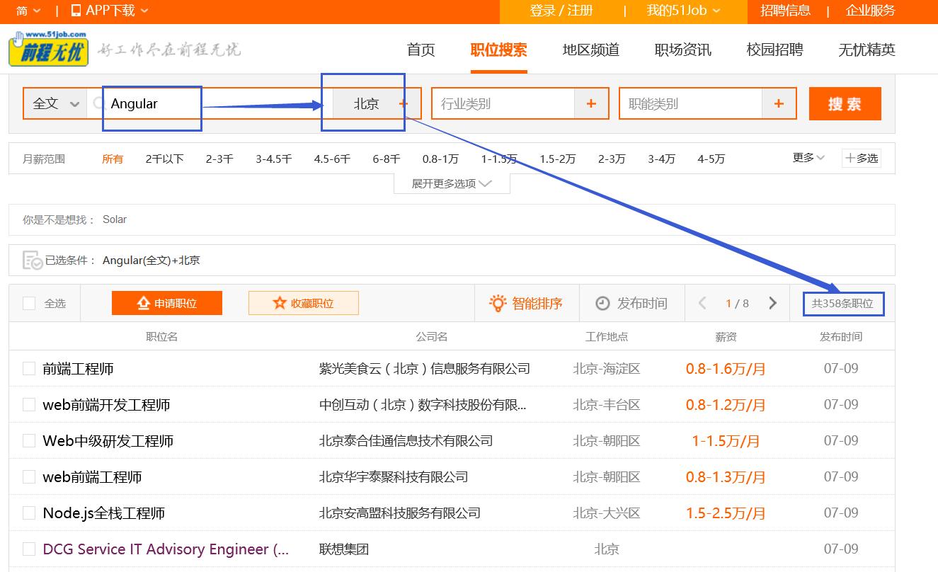The width and height of the screenshot is (938, 572).
Task: Select salary range 3-4万
Action: click(661, 159)
